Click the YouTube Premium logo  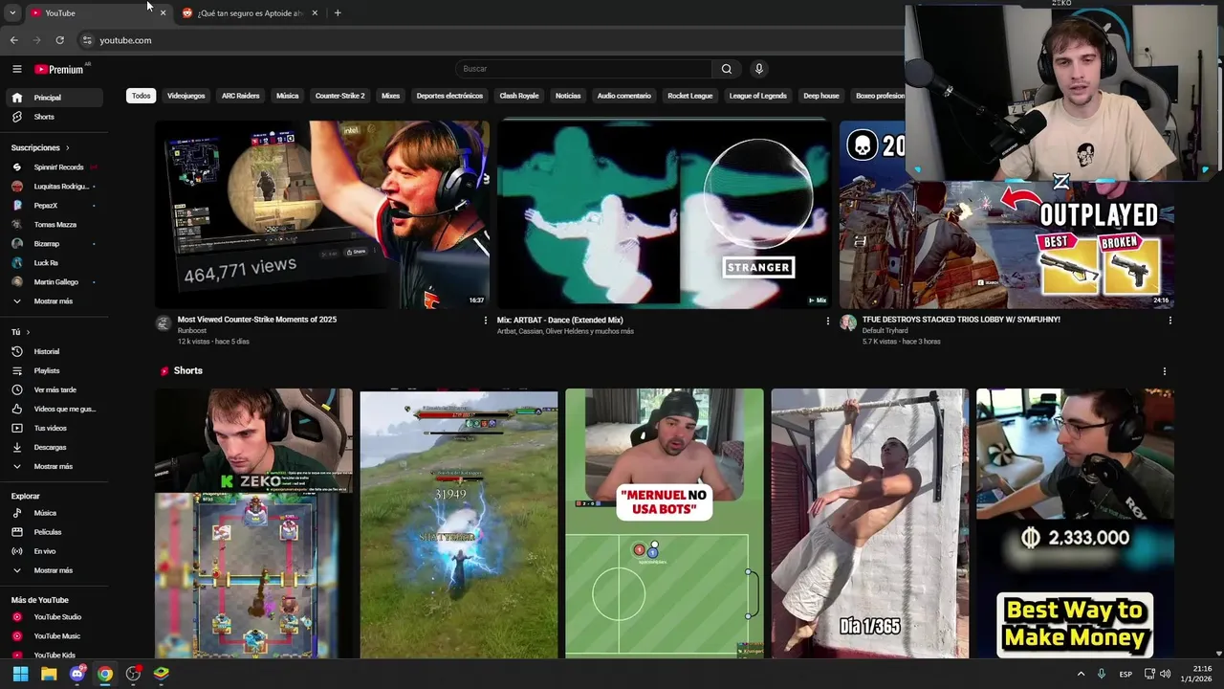coord(59,69)
